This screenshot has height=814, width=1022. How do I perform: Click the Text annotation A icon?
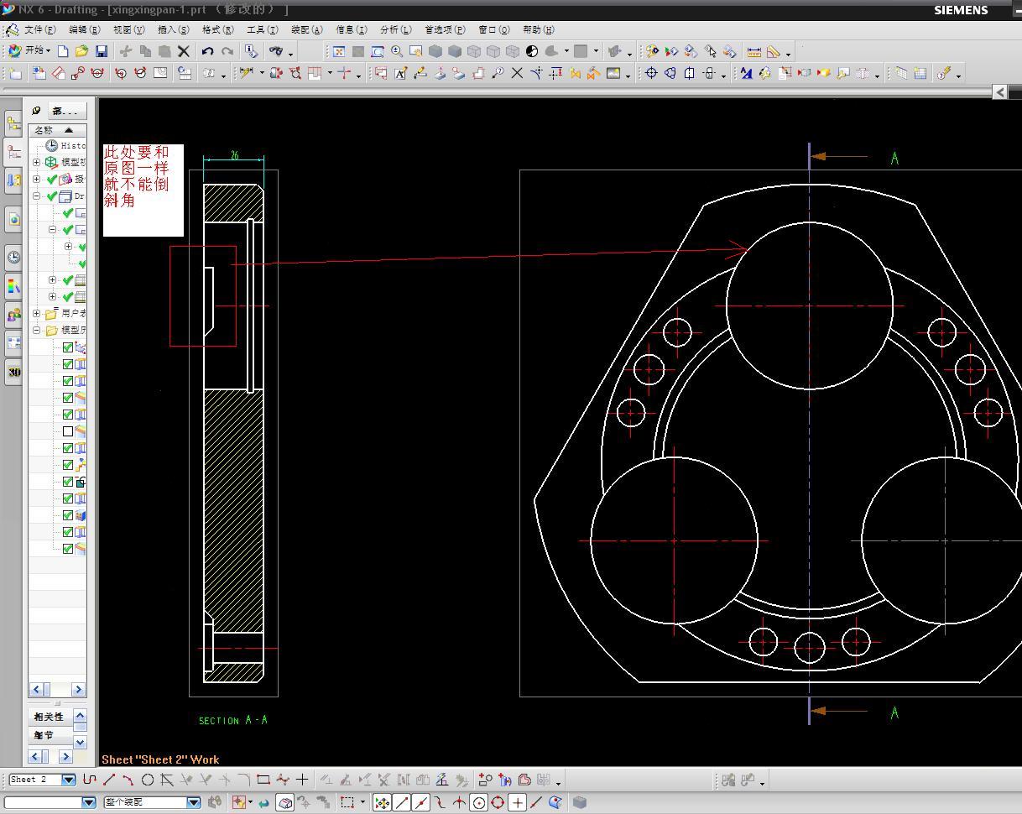[400, 73]
